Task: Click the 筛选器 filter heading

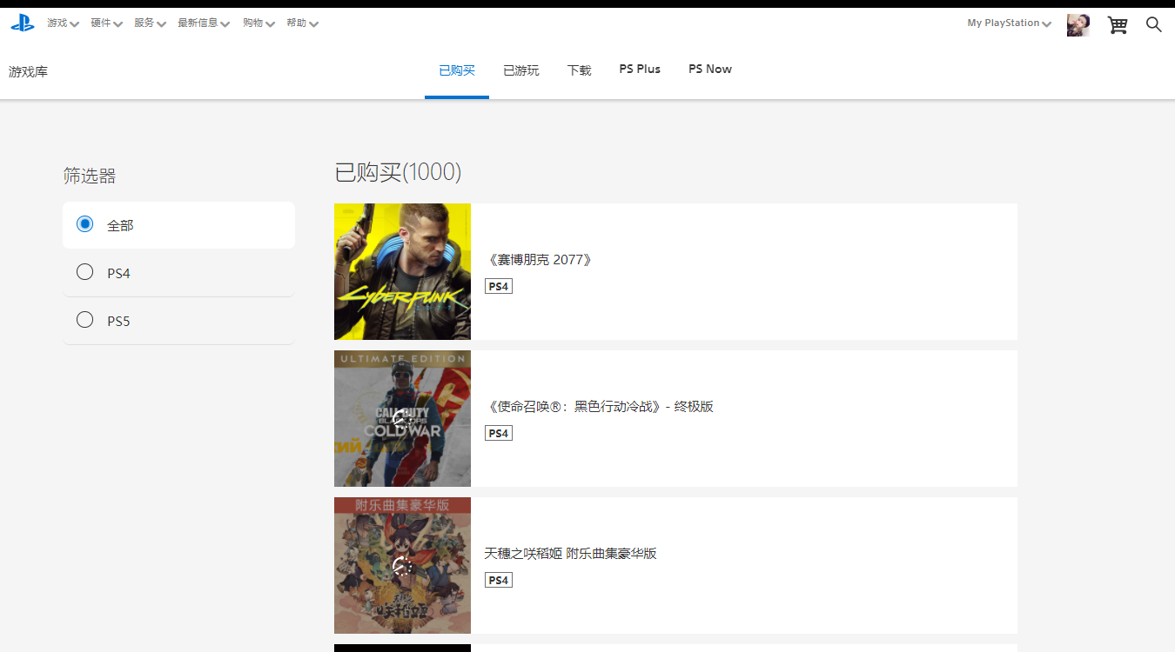Action: (89, 176)
